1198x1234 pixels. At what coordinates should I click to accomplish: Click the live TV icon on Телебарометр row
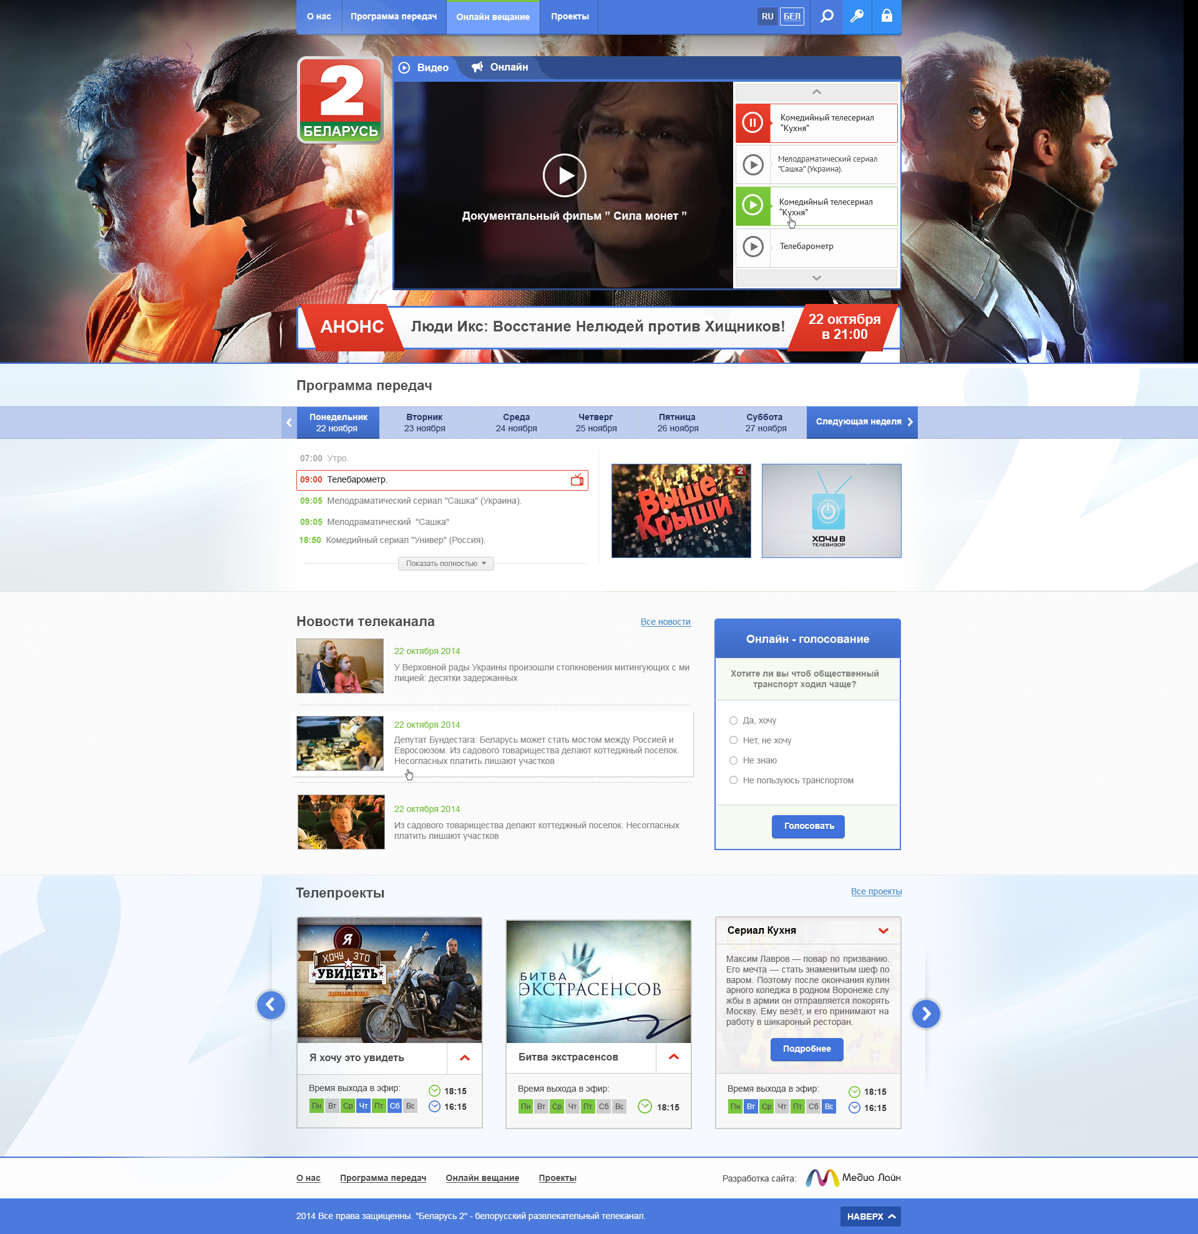(577, 480)
